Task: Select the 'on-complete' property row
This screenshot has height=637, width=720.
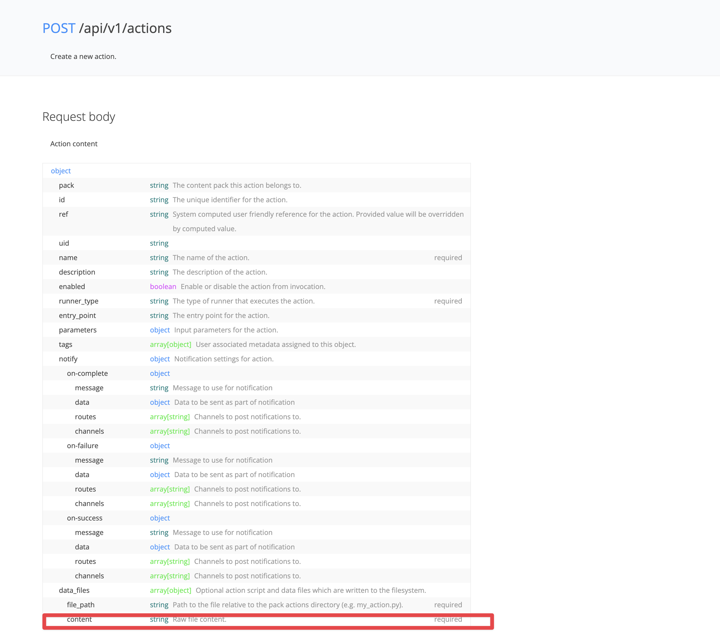Action: (x=256, y=373)
